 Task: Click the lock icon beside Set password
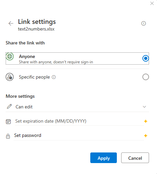click(8, 136)
